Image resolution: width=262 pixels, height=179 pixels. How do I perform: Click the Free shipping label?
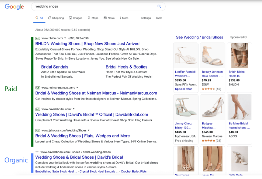pos(184,141)
